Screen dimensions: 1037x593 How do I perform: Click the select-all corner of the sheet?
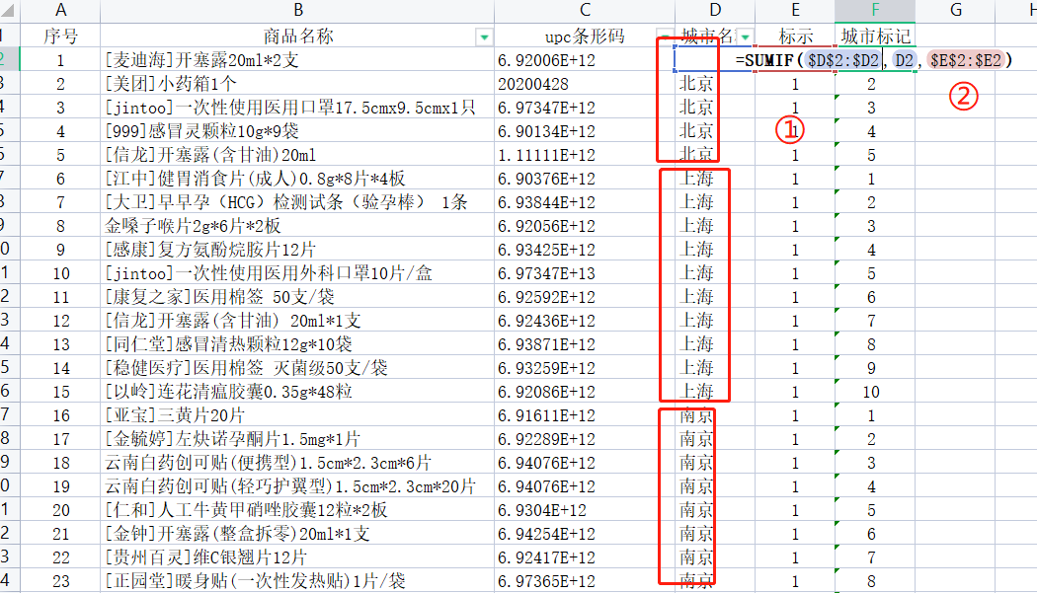point(9,10)
